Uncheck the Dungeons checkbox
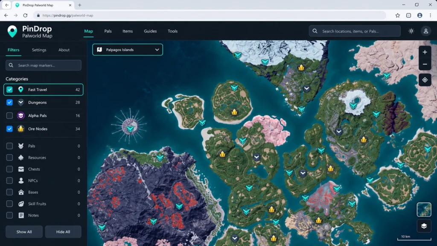This screenshot has width=437, height=246. 9,102
